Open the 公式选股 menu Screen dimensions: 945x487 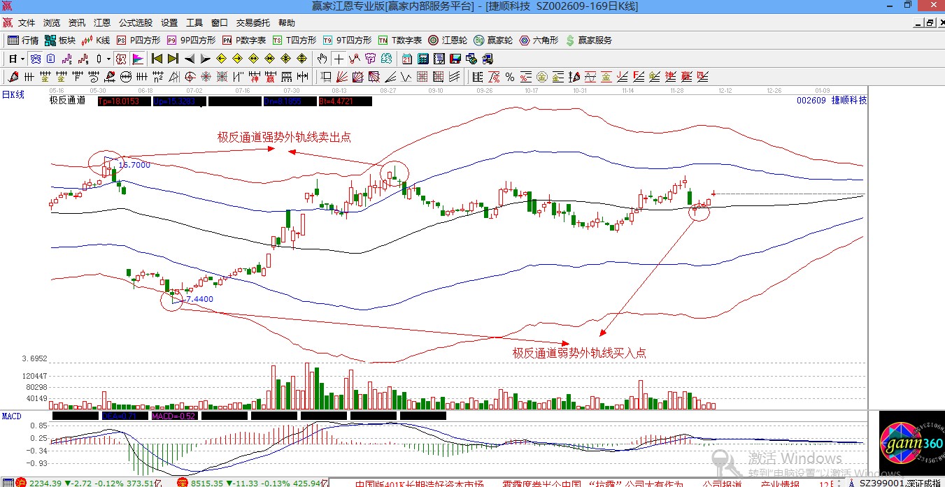(x=136, y=23)
